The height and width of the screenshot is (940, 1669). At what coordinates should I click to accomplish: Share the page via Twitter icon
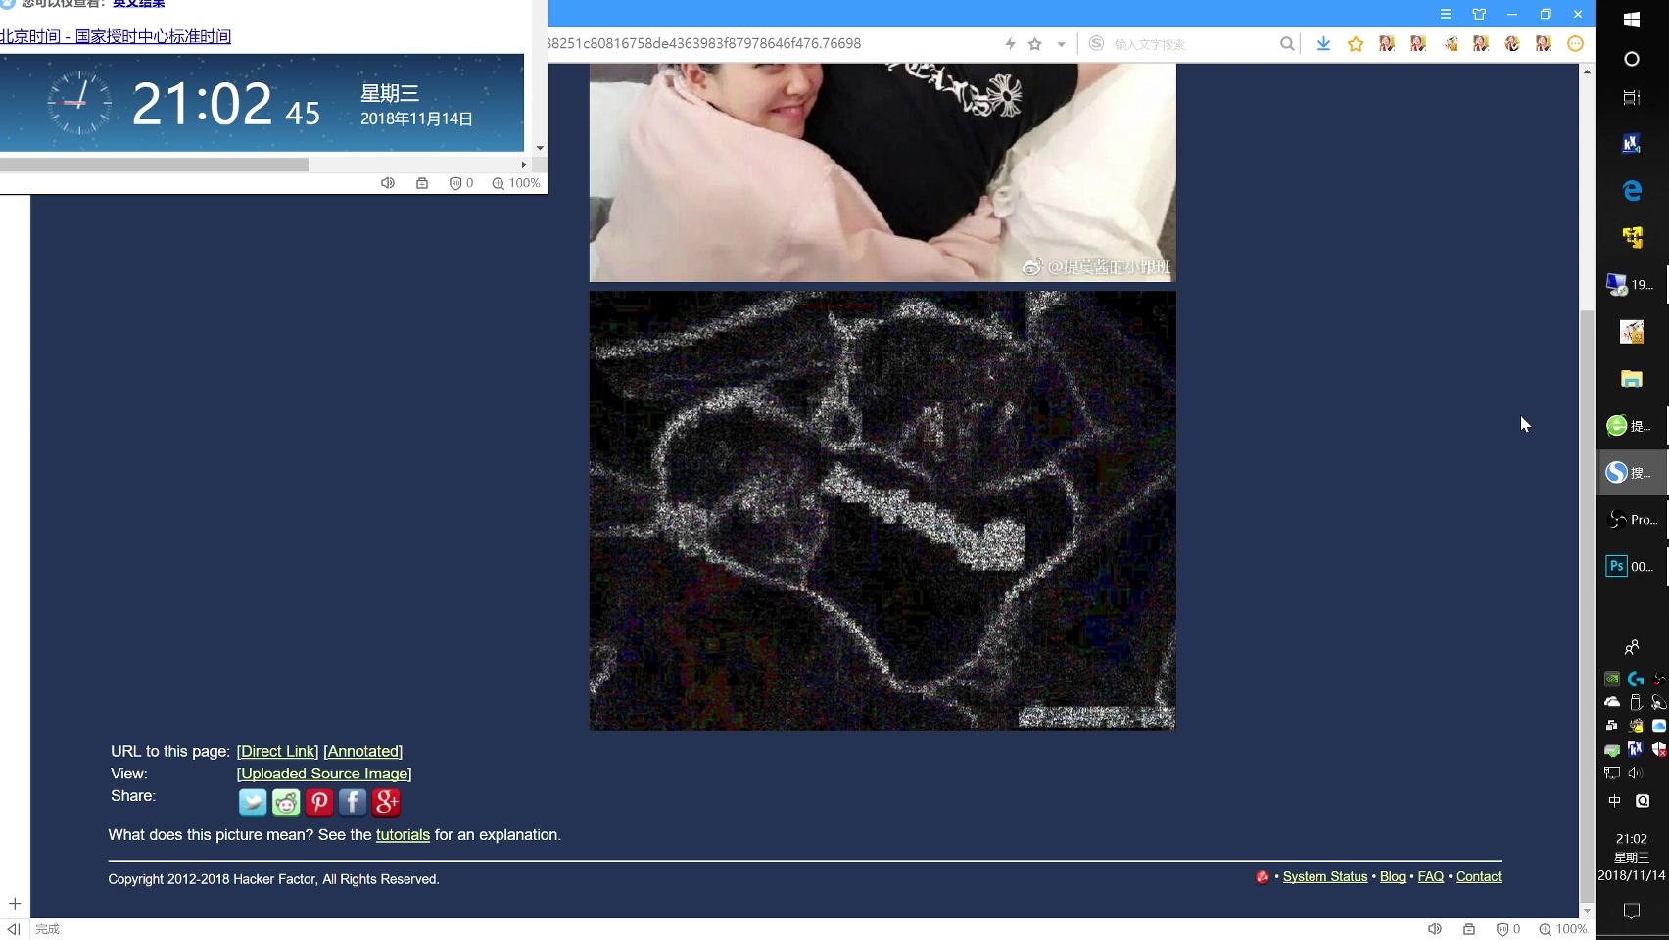pyautogui.click(x=253, y=802)
